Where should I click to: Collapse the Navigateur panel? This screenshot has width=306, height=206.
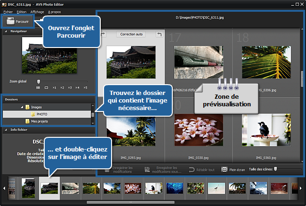(x=6, y=31)
